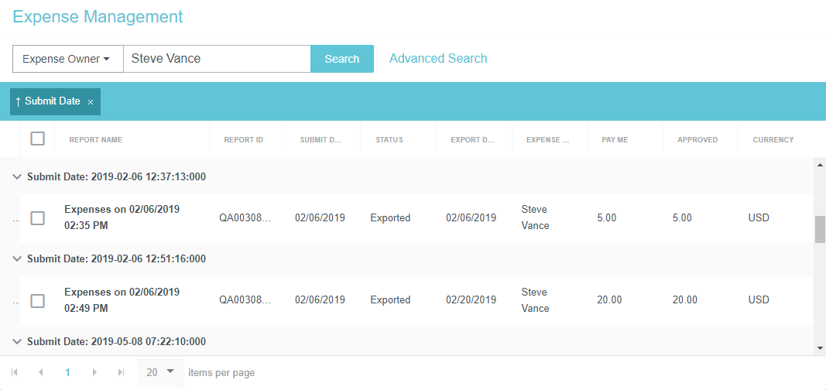Toggle sort direction on Submit Date chip

click(48, 101)
